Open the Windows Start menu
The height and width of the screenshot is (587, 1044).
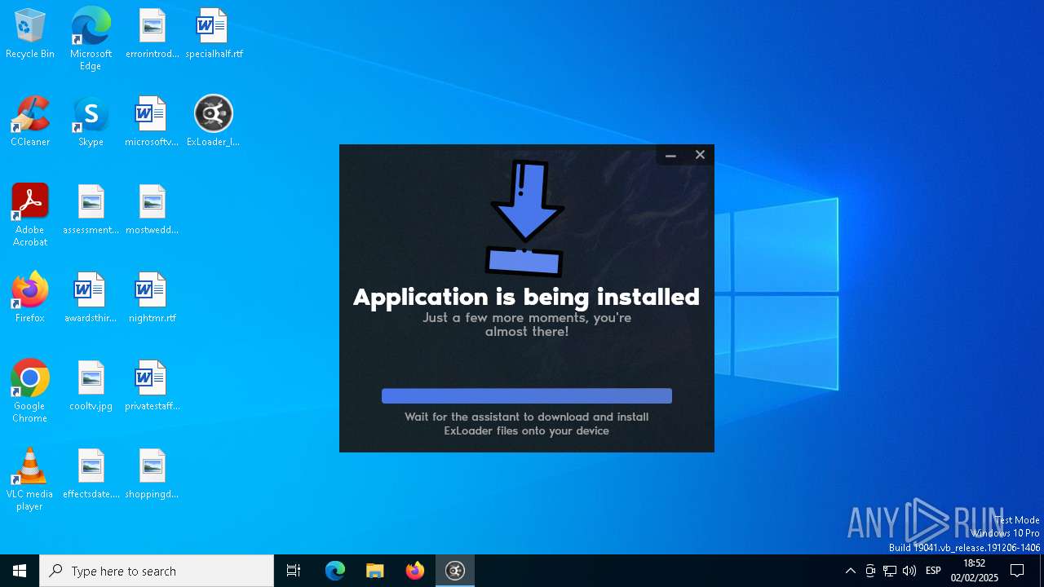point(20,571)
